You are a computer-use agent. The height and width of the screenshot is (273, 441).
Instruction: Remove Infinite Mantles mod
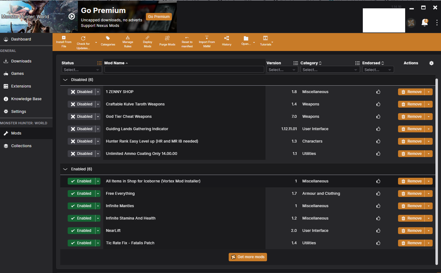point(411,206)
